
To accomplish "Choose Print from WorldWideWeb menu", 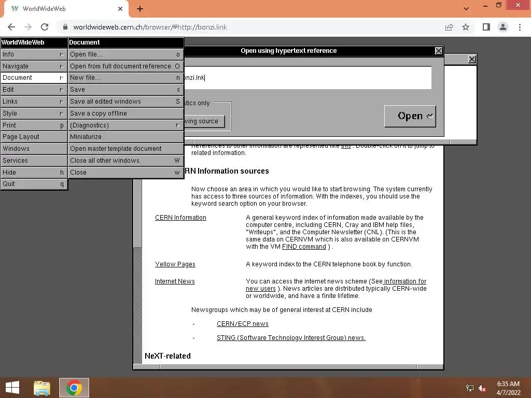I will 34,125.
